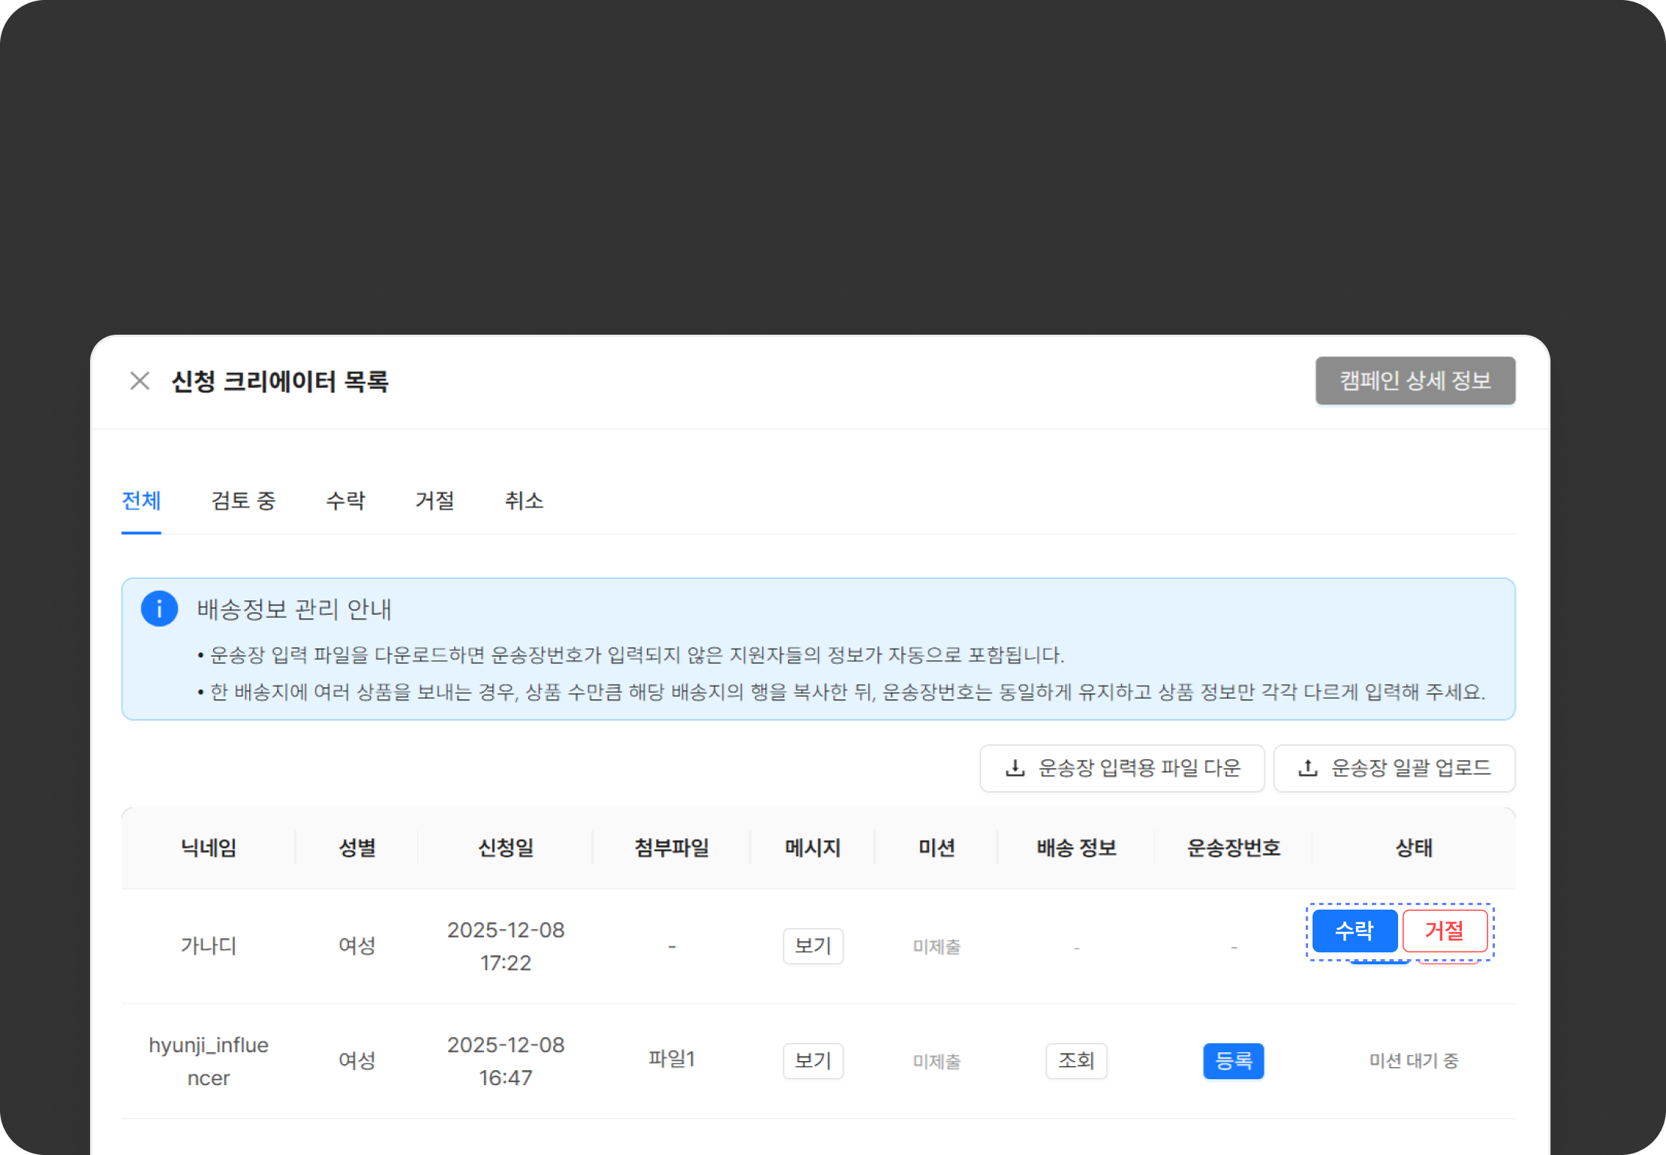Click the 상태 column header
This screenshot has width=1666, height=1155.
tap(1413, 848)
